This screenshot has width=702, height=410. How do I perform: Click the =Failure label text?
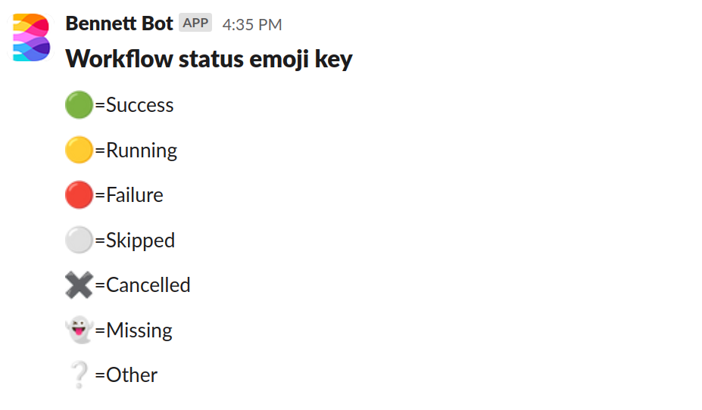tap(129, 195)
